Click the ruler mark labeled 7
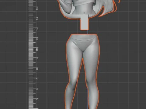146x109 pixels. (x=37, y=78)
